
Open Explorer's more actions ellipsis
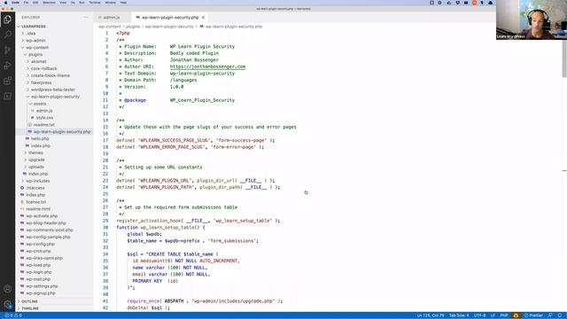click(86, 18)
